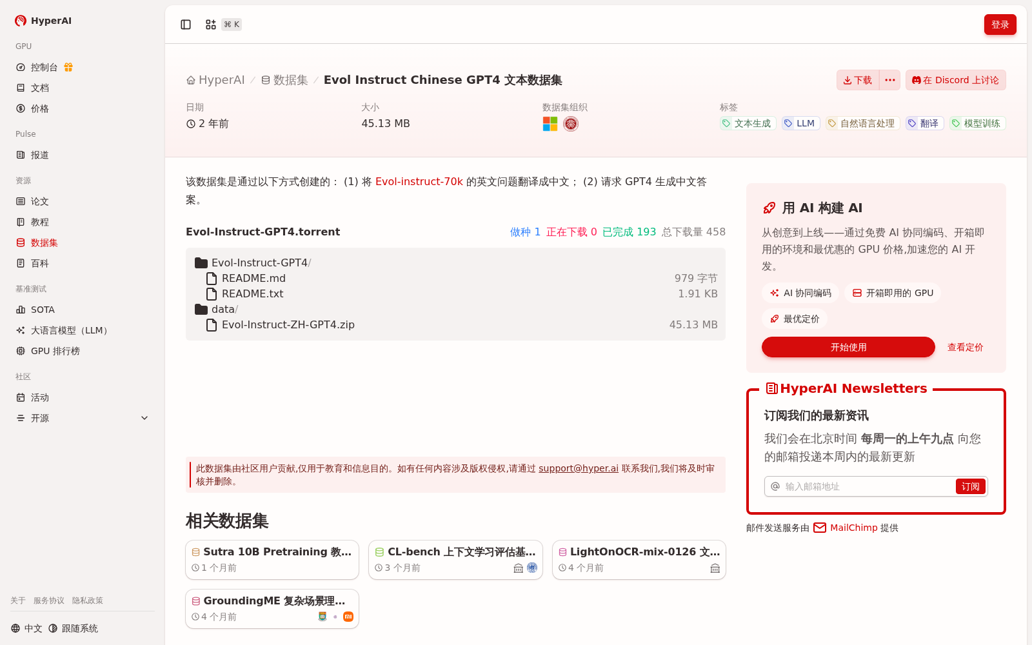Viewport: 1032px width, 645px height.
Task: Click the support@hyper.ai email link
Action: tap(579, 468)
